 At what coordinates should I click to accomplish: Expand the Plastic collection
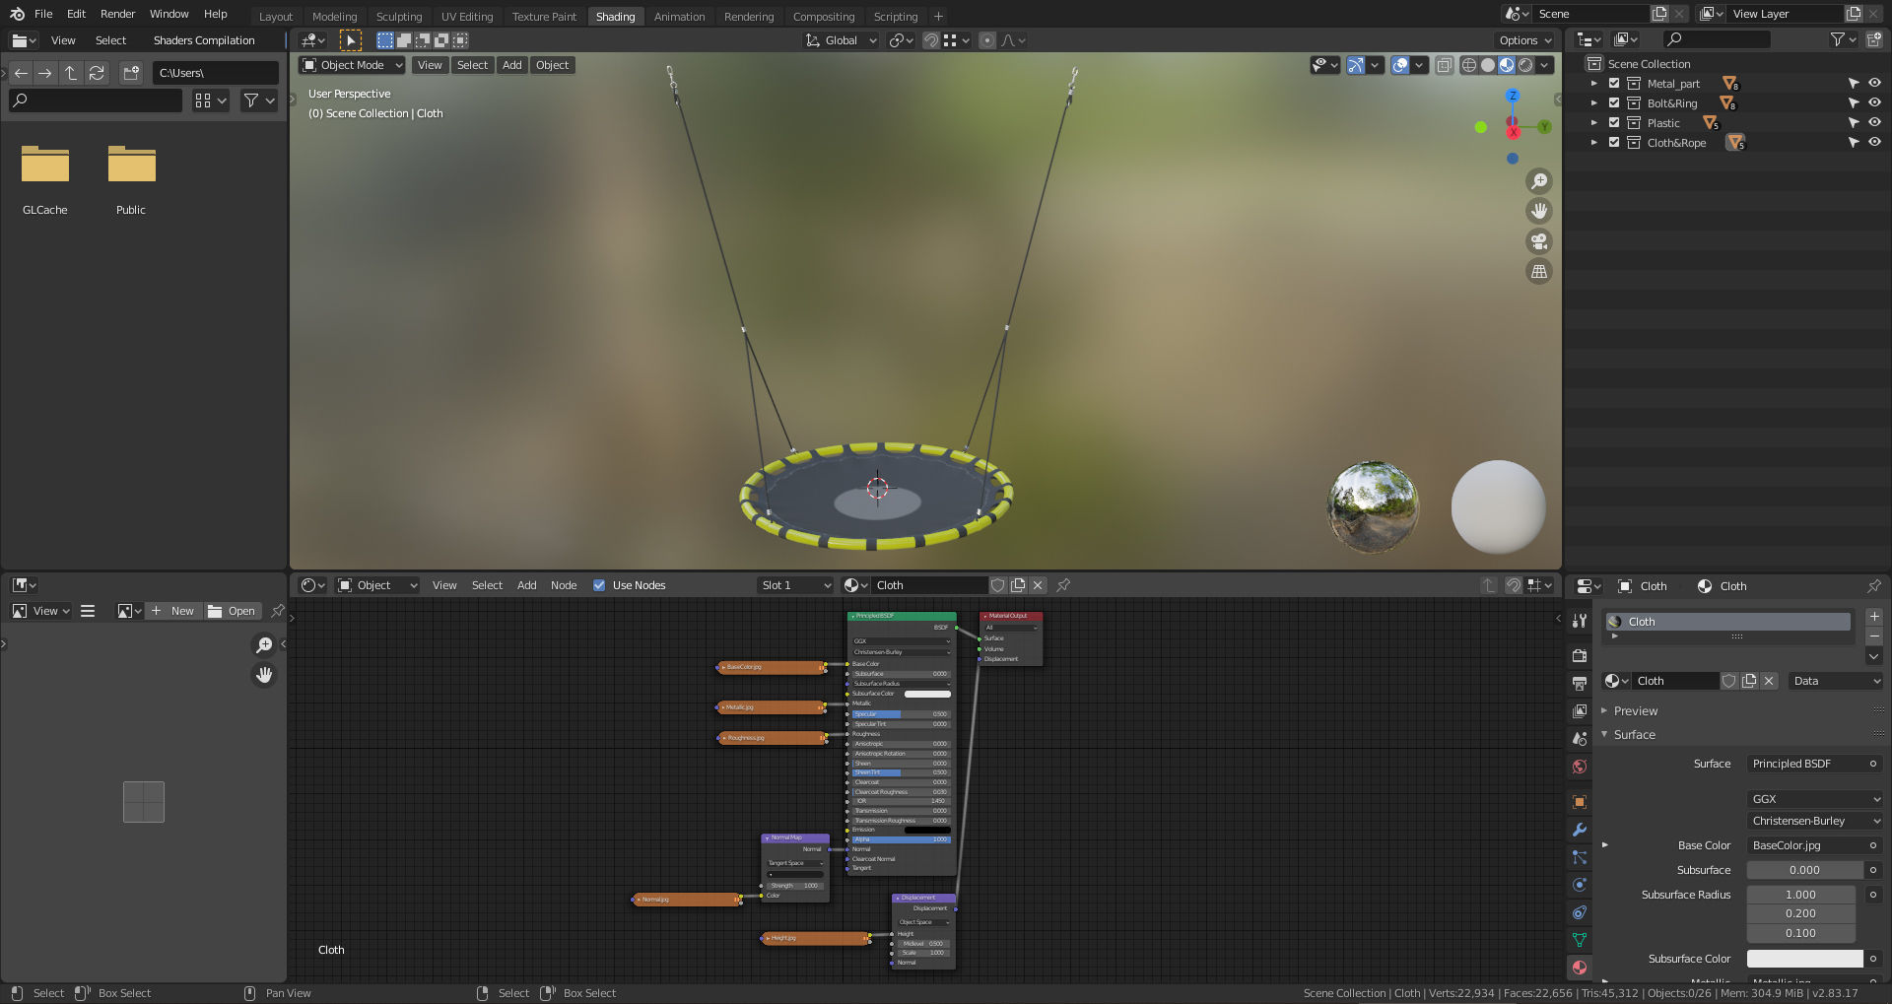coord(1594,123)
